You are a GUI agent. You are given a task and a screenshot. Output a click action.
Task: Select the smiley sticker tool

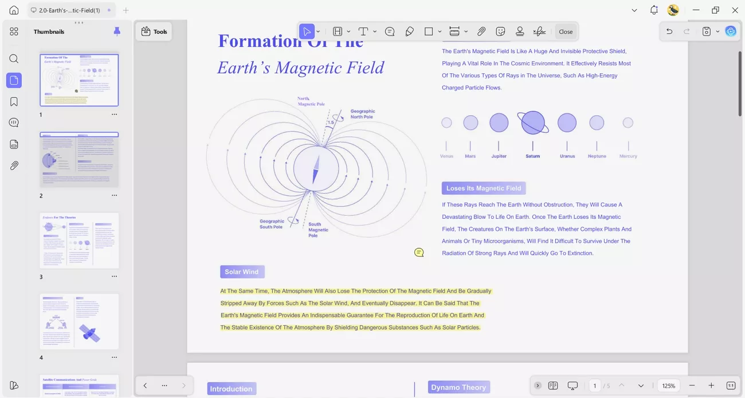[501, 31]
